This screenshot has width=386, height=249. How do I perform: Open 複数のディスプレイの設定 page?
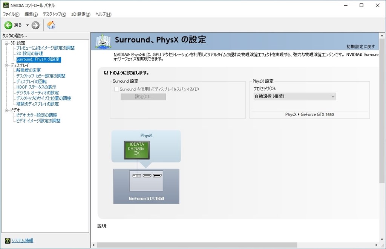pyautogui.click(x=37, y=104)
